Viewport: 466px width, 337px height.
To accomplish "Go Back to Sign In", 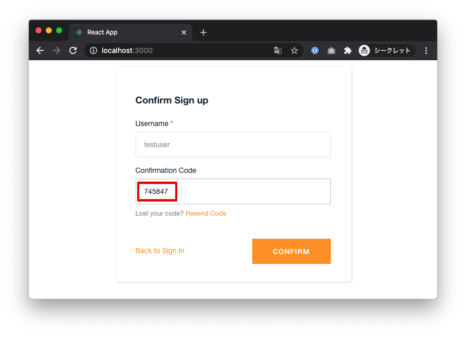I will (160, 251).
